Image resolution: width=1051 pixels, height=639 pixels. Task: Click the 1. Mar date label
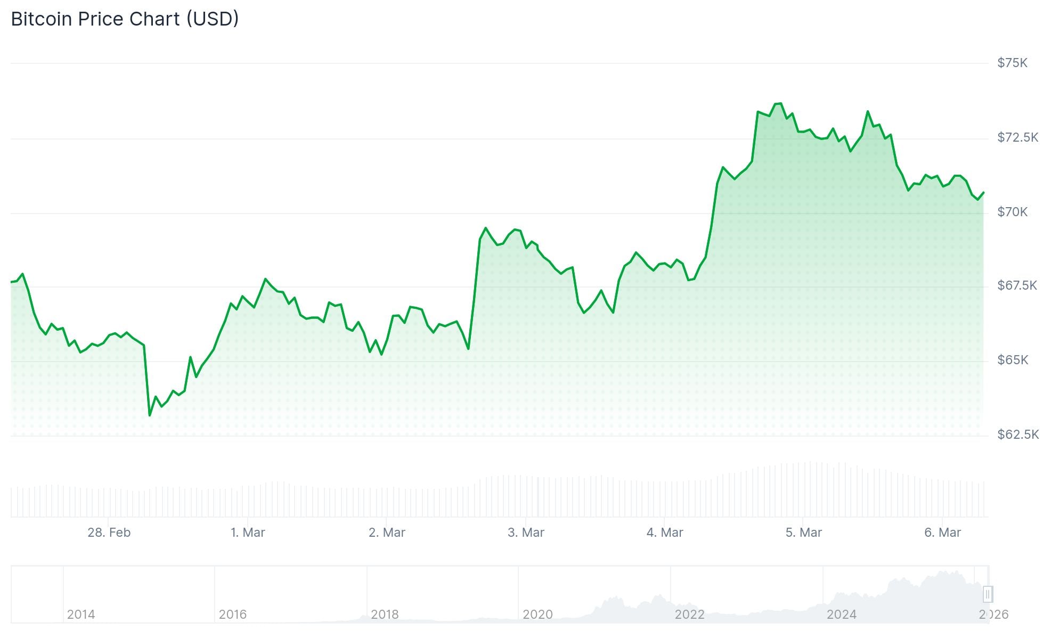(x=248, y=532)
